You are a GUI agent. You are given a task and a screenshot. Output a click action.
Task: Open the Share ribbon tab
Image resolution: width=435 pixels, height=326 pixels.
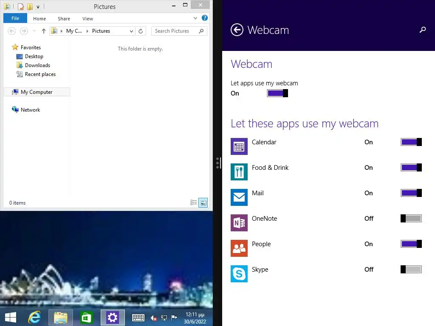(64, 19)
